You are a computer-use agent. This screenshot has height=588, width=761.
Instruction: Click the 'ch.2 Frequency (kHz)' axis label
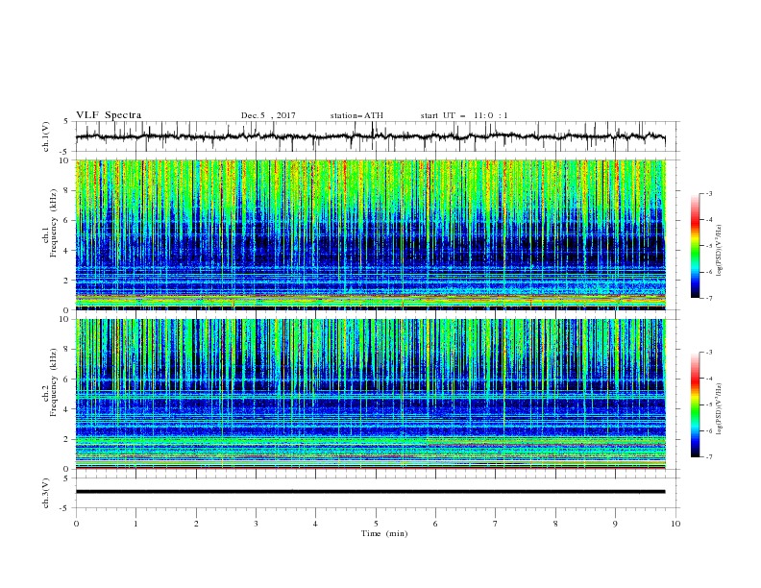pos(50,381)
